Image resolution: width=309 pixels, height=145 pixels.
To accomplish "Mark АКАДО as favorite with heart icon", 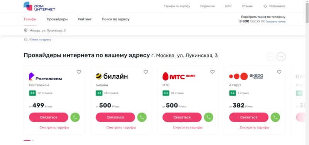I will coord(279,72).
